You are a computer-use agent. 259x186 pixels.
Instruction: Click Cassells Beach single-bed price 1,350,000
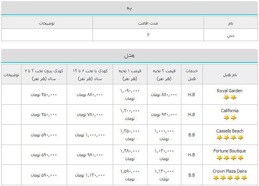pos(130,135)
